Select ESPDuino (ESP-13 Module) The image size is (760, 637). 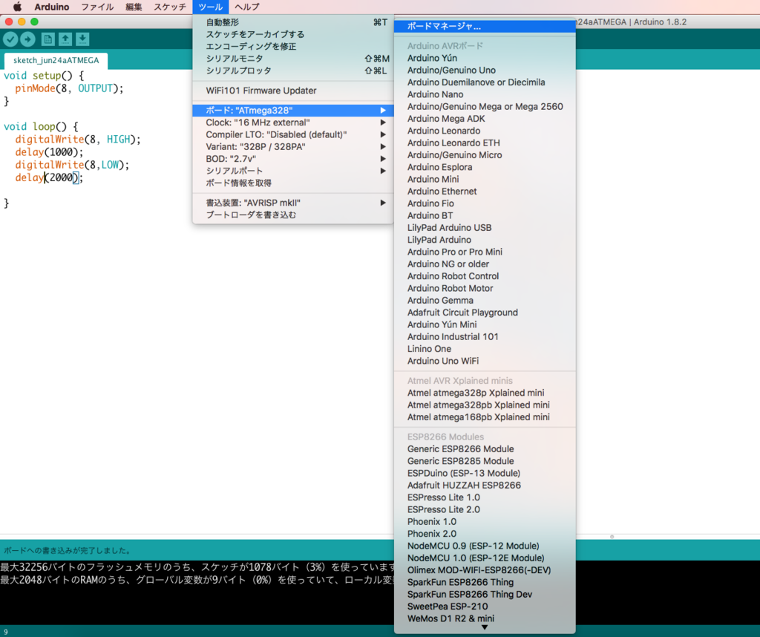(485, 474)
